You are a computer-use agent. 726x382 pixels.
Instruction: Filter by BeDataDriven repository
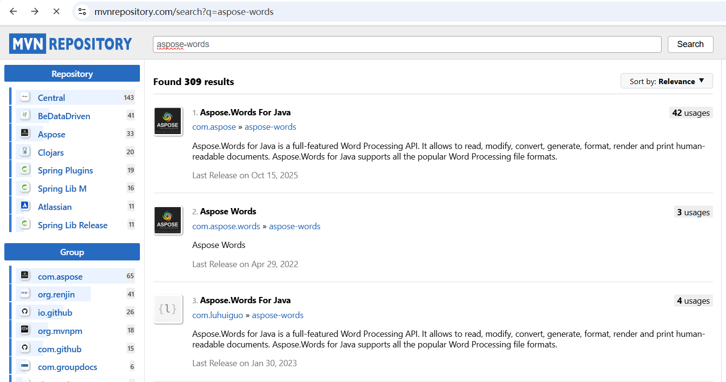click(64, 116)
